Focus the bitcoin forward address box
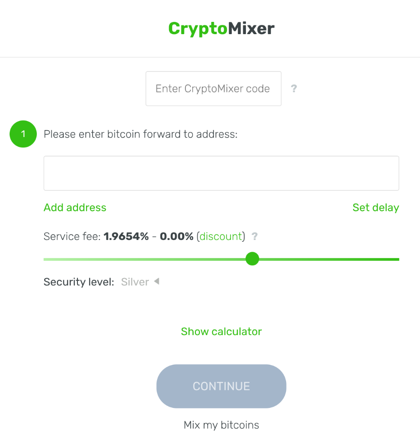The height and width of the screenshot is (448, 420). pos(221,173)
